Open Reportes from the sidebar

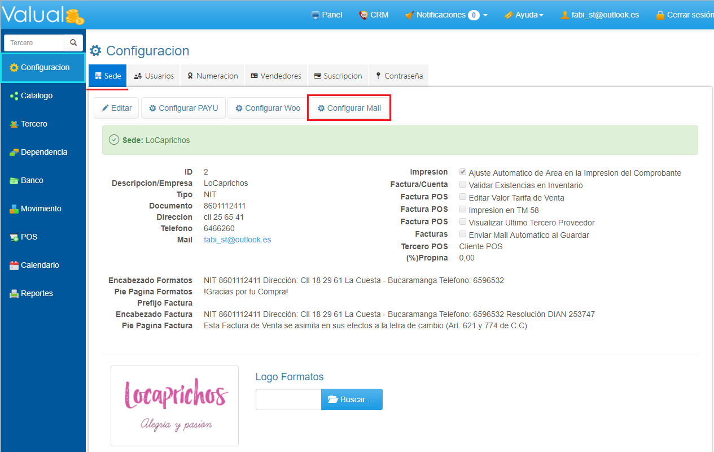[x=37, y=293]
